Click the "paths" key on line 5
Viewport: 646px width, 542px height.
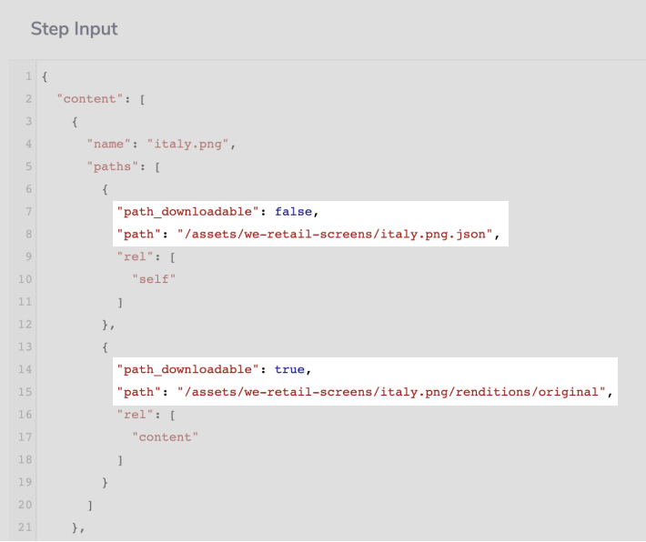(x=111, y=166)
